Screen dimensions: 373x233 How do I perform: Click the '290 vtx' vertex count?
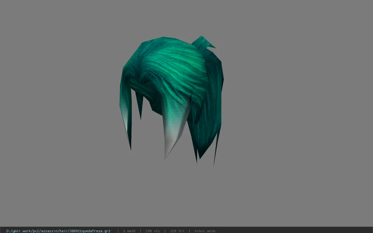pyautogui.click(x=153, y=231)
